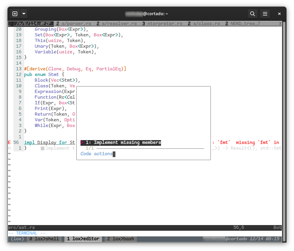This screenshot has height=251, width=294.
Task: Close vim tab with X at tabline end
Action: click(280, 24)
